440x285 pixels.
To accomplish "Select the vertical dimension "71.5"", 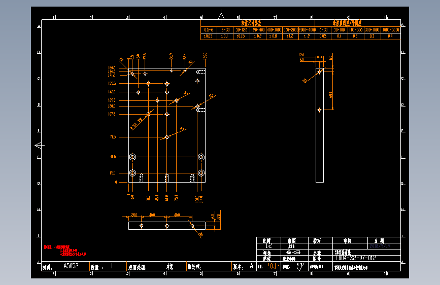I will click(x=113, y=137).
